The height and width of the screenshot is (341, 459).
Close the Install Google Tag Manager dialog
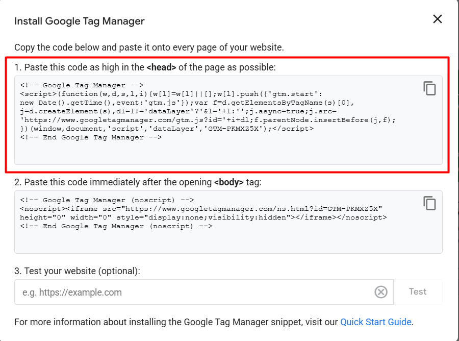(437, 19)
